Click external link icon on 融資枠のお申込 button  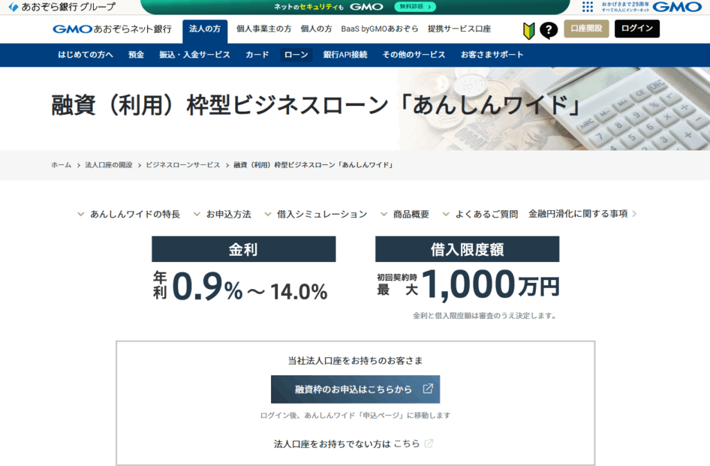pyautogui.click(x=428, y=389)
